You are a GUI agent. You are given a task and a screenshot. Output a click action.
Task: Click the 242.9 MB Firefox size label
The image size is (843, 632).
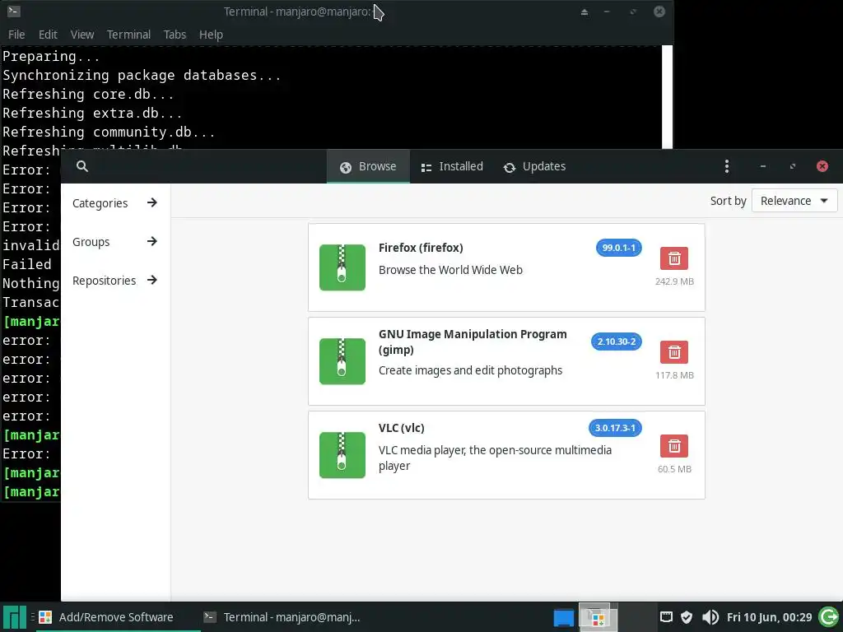(674, 281)
